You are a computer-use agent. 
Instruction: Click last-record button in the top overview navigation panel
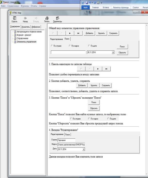point(78,33)
